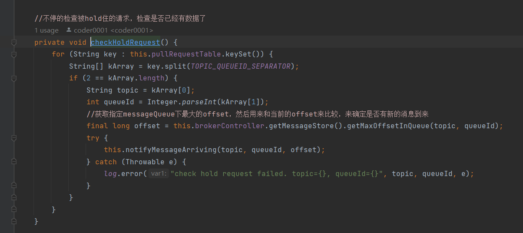Click the coder0001 author annotation
Viewport: 523px width, 233px height.
pyautogui.click(x=113, y=30)
